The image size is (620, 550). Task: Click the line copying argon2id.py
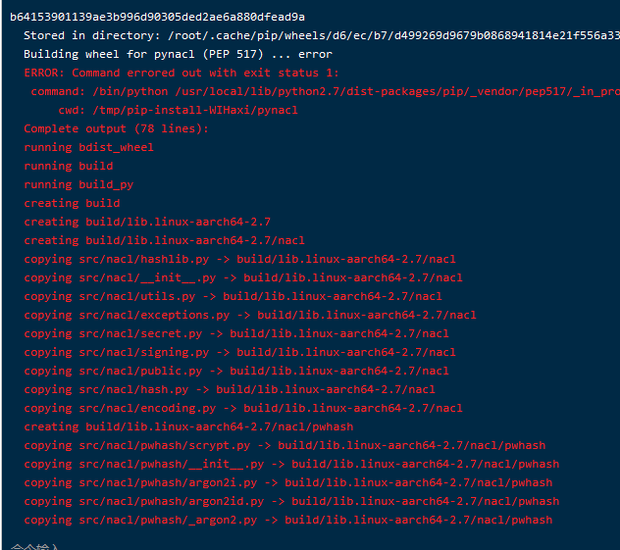coord(290,501)
